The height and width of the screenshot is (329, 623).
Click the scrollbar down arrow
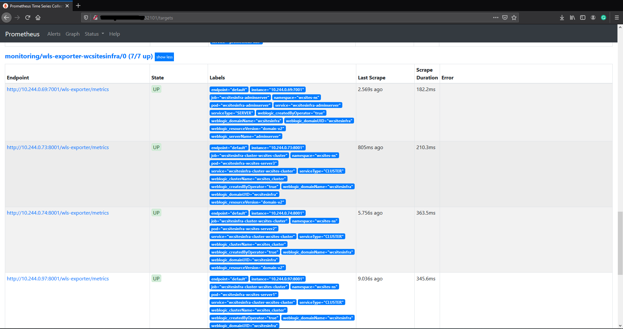click(x=620, y=326)
